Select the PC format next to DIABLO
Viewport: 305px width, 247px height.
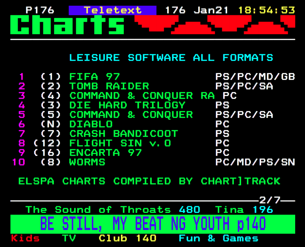tap(222, 124)
